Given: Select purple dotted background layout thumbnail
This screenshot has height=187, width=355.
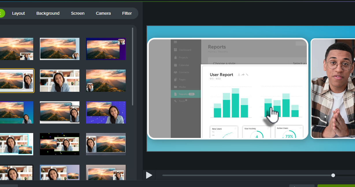Looking at the screenshot, I should tap(106, 112).
